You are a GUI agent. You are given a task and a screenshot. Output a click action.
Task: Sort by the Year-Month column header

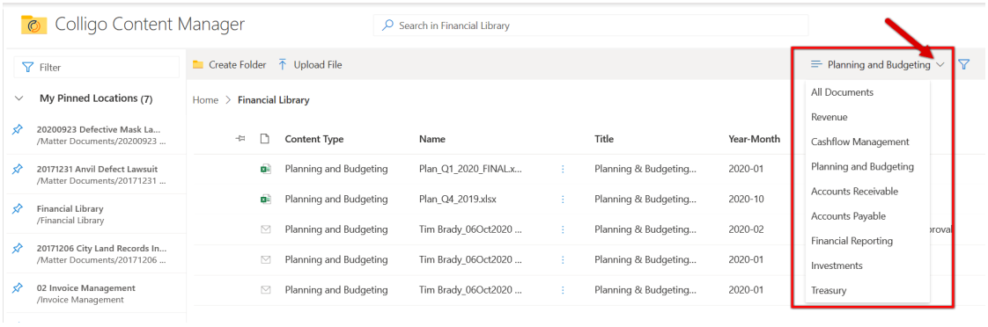(x=755, y=139)
